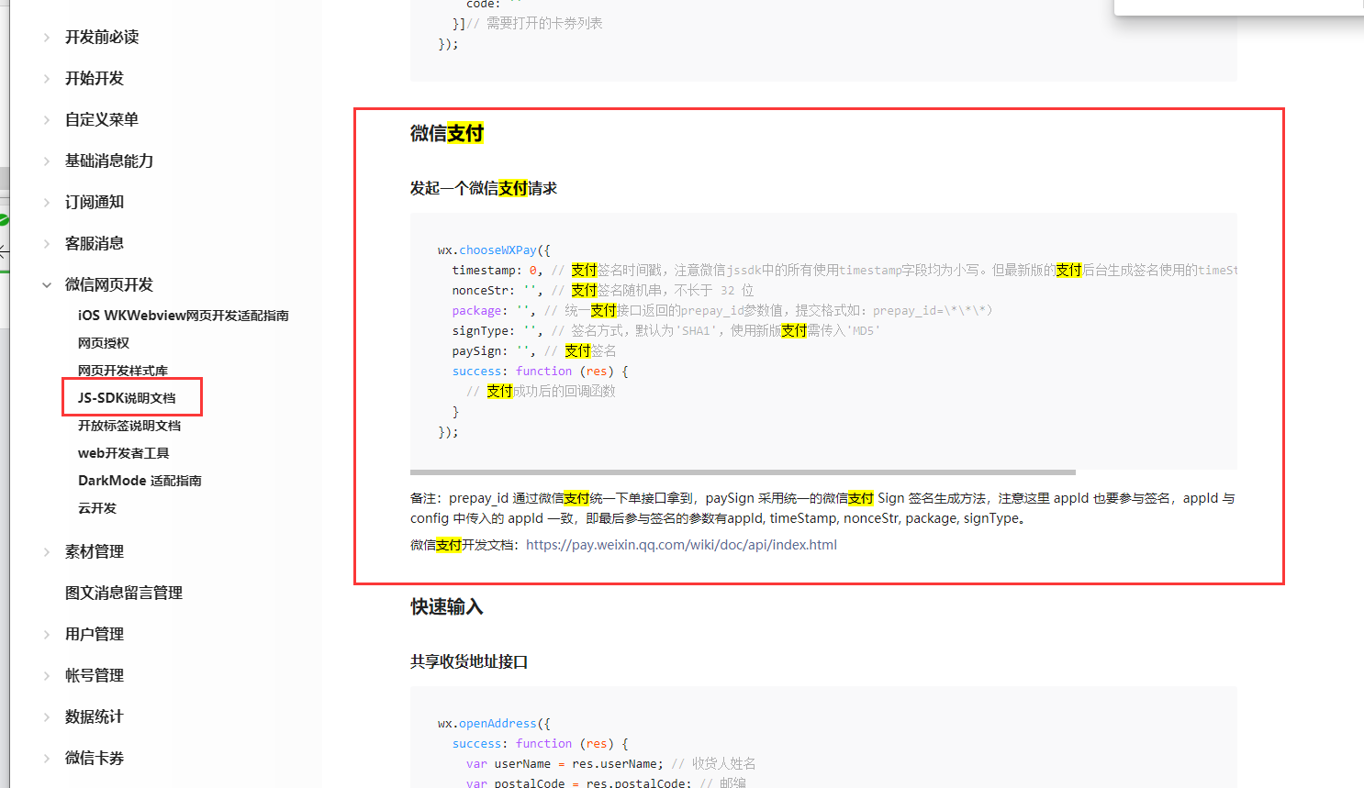Click the 微信支付 section heading
Viewport: 1364px width, 788px height.
coord(447,134)
